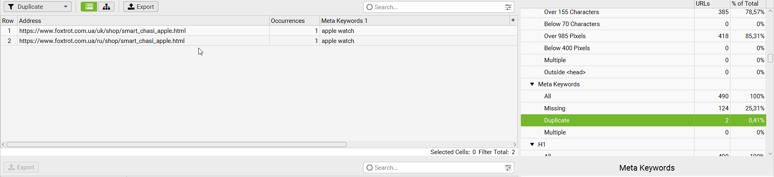Collapse the Meta Keywords tree section
The width and height of the screenshot is (774, 177).
pyautogui.click(x=532, y=84)
